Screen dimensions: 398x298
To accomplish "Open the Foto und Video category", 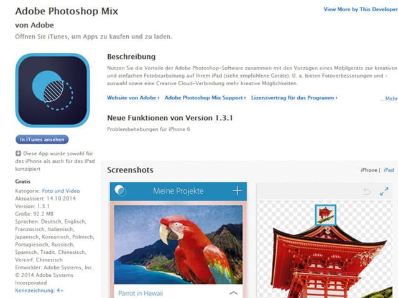I will click(61, 191).
